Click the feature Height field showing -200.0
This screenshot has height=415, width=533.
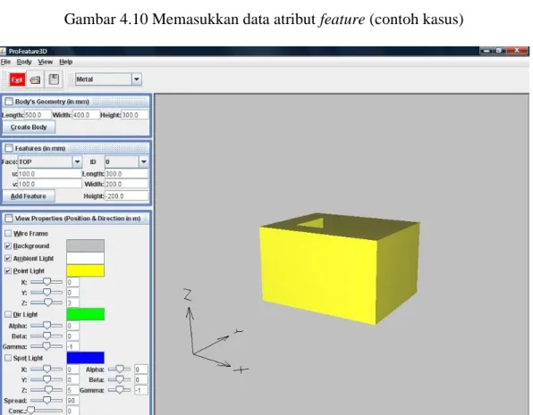click(x=126, y=196)
